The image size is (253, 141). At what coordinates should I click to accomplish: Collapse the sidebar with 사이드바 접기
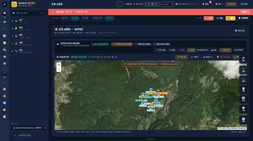pyautogui.click(x=23, y=135)
